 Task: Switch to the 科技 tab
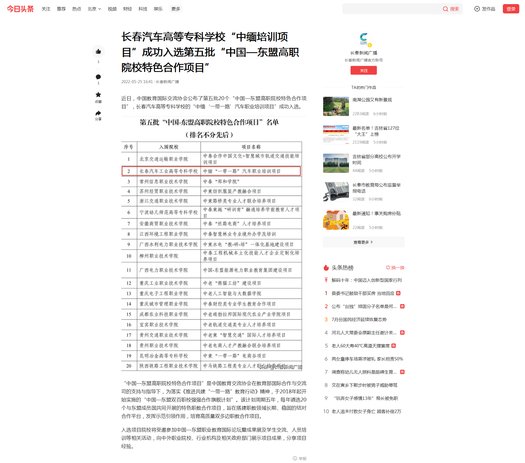click(x=143, y=9)
